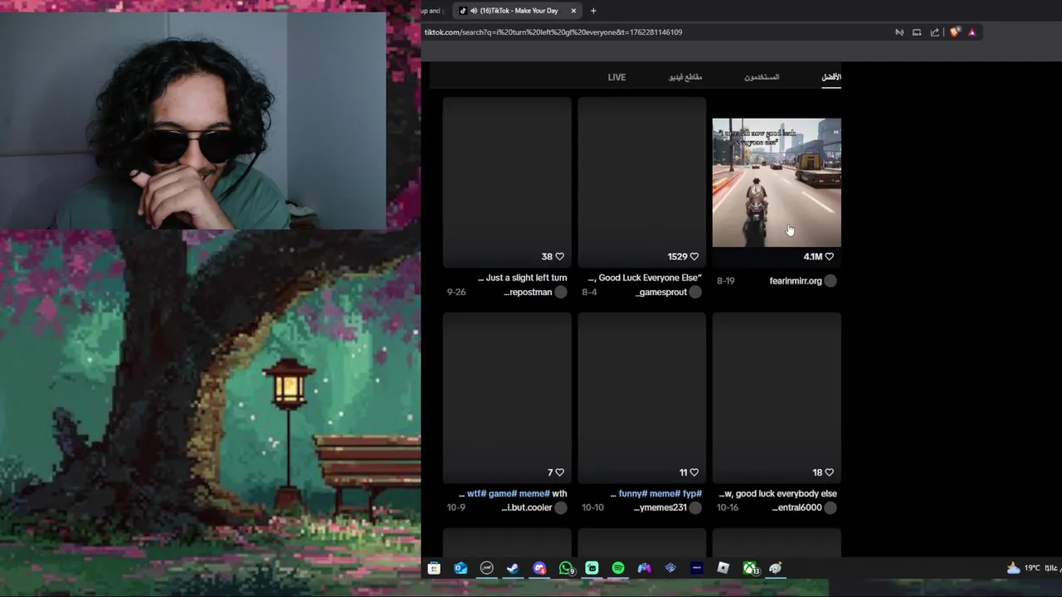Image resolution: width=1062 pixels, height=597 pixels.
Task: Open Microsoft Store from the taskbar
Action: click(x=434, y=568)
